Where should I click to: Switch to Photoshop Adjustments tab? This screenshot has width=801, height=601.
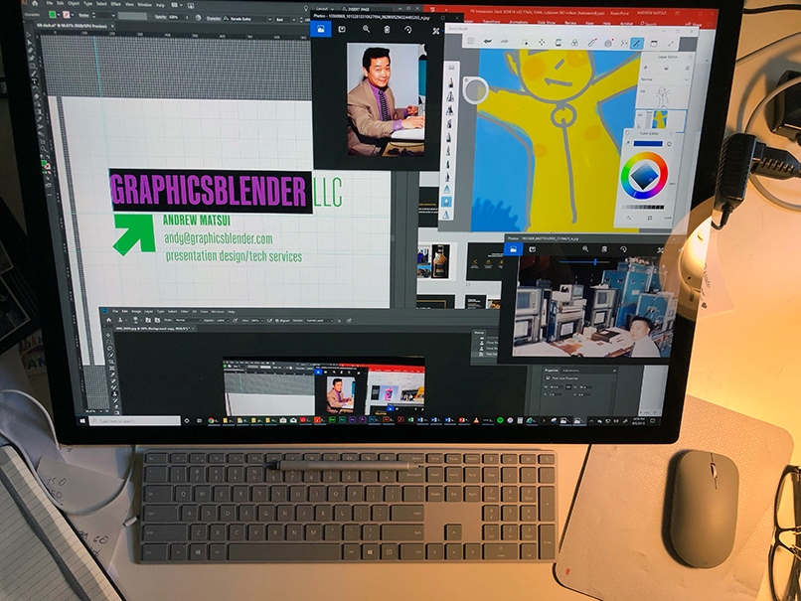click(x=570, y=370)
